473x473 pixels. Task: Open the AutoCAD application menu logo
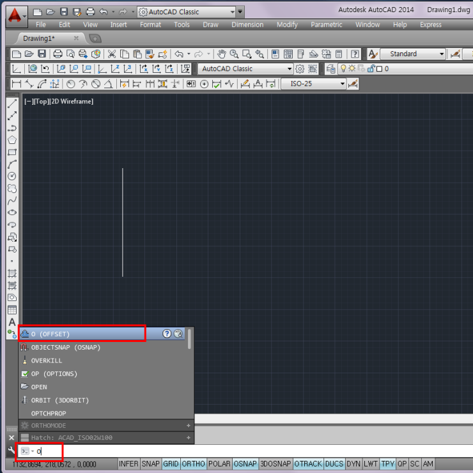pos(17,17)
